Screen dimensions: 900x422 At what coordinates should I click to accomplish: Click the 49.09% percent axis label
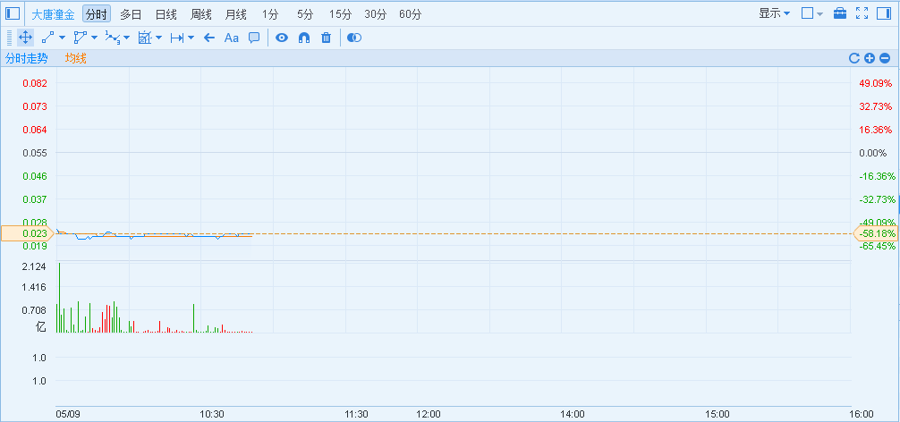click(x=875, y=83)
